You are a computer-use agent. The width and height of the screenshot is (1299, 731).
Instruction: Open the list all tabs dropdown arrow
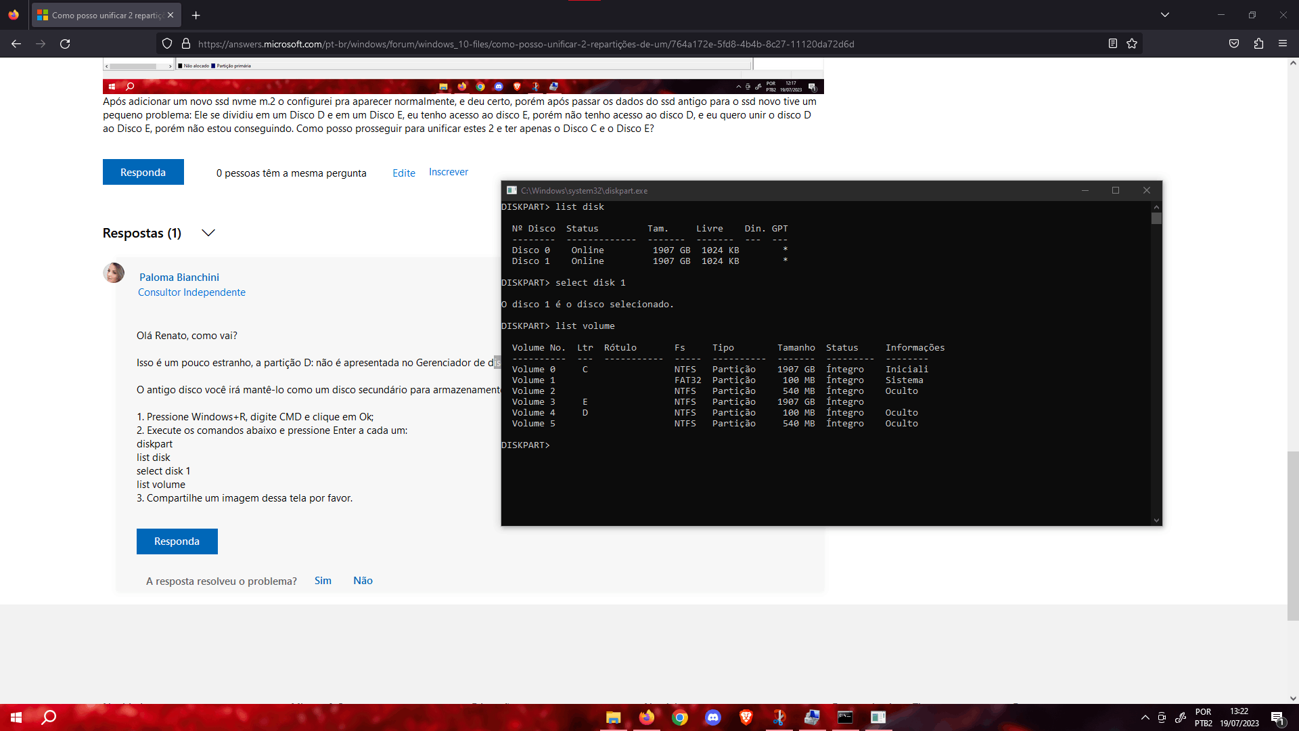tap(1165, 15)
